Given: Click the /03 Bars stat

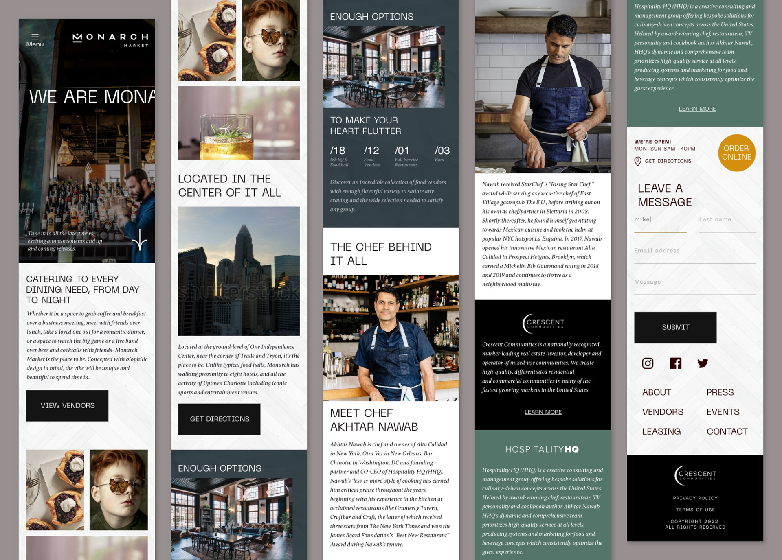Looking at the screenshot, I should pyautogui.click(x=442, y=154).
